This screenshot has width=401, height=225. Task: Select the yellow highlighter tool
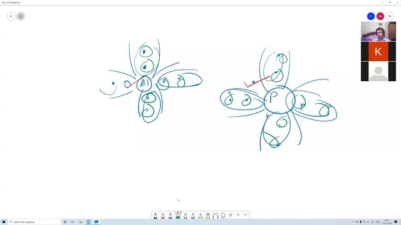click(200, 216)
